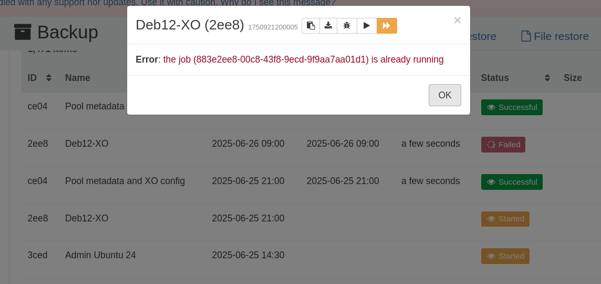The width and height of the screenshot is (601, 284).
Task: Restart job with the play icon
Action: click(x=367, y=26)
